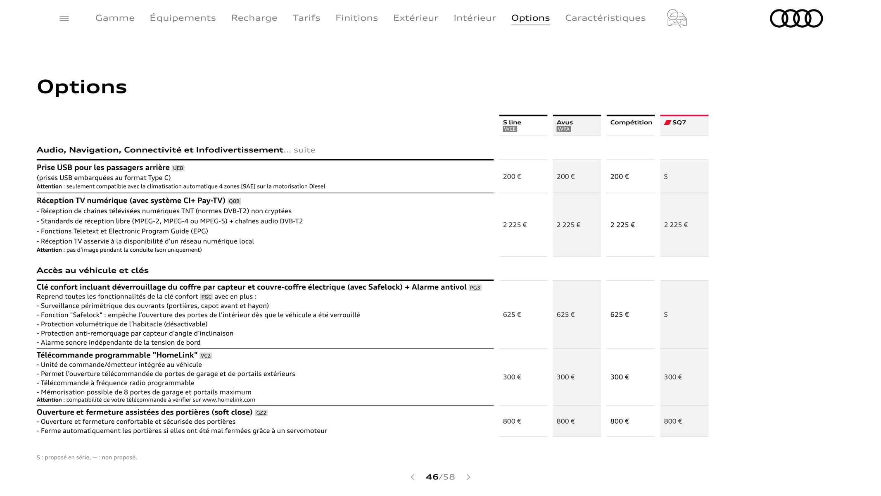Open the Équipements tab
The width and height of the screenshot is (881, 496).
[183, 18]
